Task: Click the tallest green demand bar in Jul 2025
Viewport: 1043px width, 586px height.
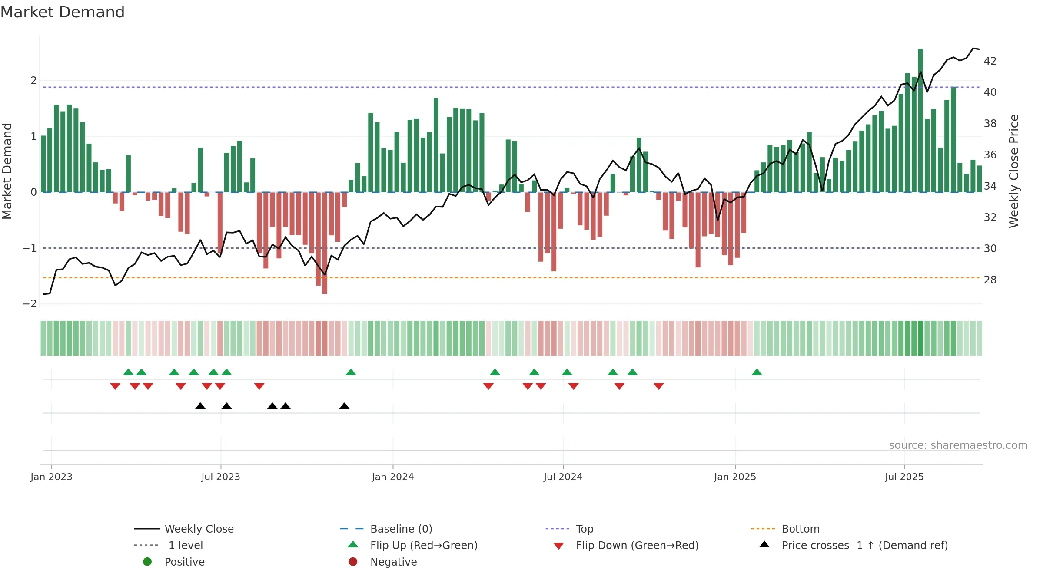Action: (x=920, y=120)
